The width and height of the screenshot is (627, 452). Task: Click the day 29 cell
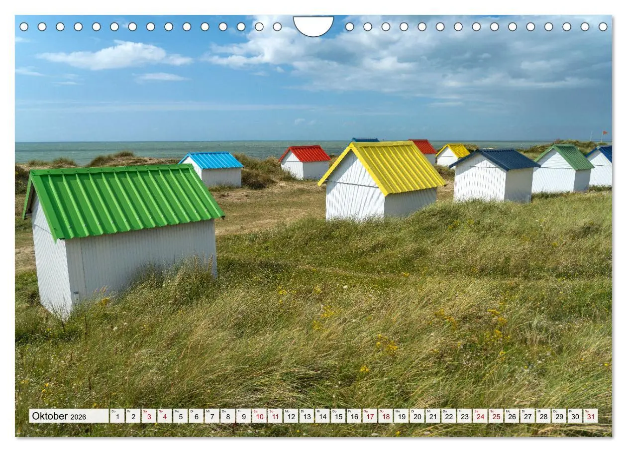click(x=559, y=416)
